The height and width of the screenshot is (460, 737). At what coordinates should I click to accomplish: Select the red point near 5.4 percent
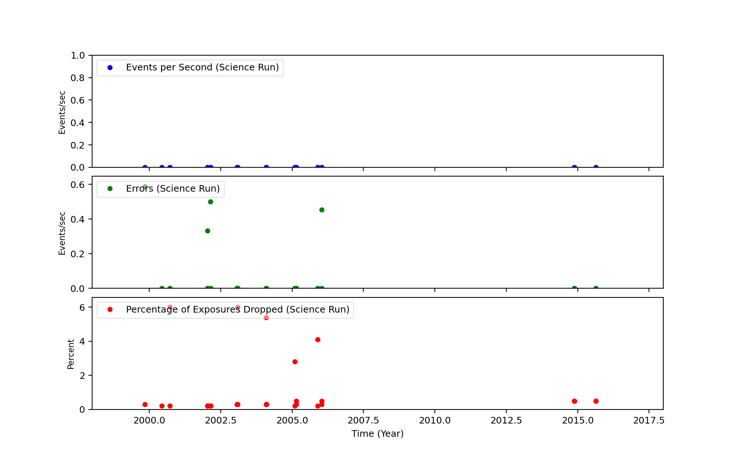[266, 317]
